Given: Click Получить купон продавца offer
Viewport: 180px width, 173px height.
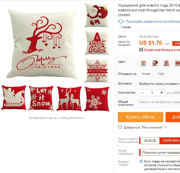Looking at the screenshot, I should click(x=160, y=152).
